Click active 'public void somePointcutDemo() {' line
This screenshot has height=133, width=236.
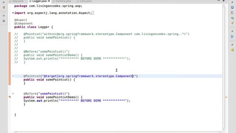click(53, 97)
